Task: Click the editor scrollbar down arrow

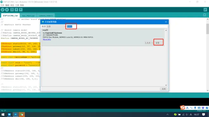Action: pyautogui.click(x=207, y=91)
